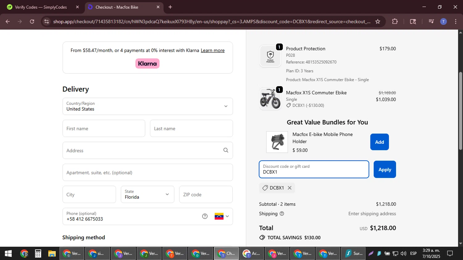
Task: Click the address search magnifier icon
Action: click(226, 150)
